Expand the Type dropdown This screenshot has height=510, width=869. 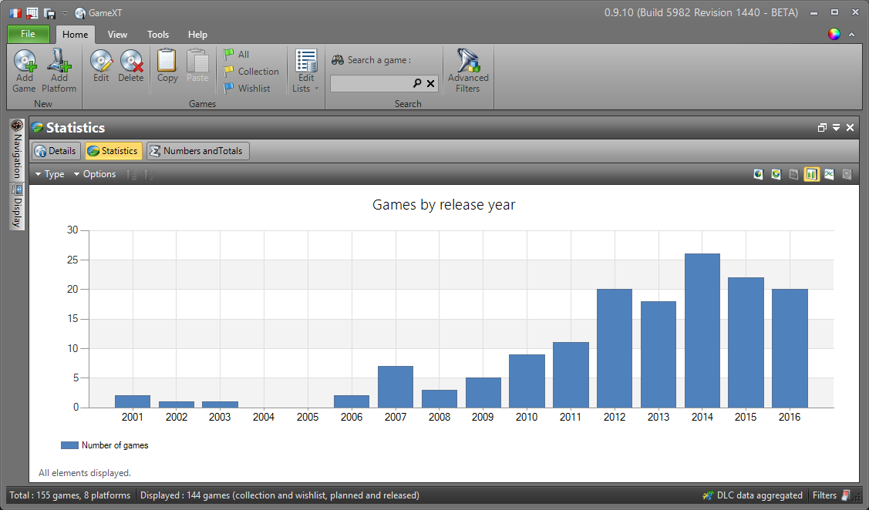50,174
